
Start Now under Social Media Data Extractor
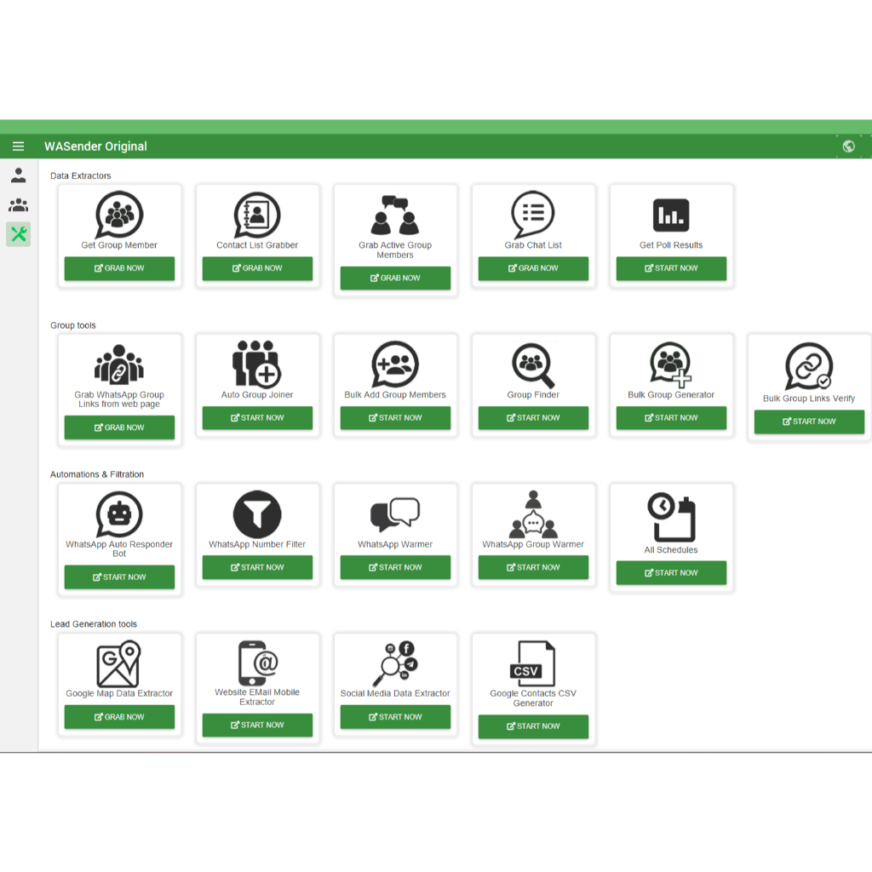pos(395,717)
